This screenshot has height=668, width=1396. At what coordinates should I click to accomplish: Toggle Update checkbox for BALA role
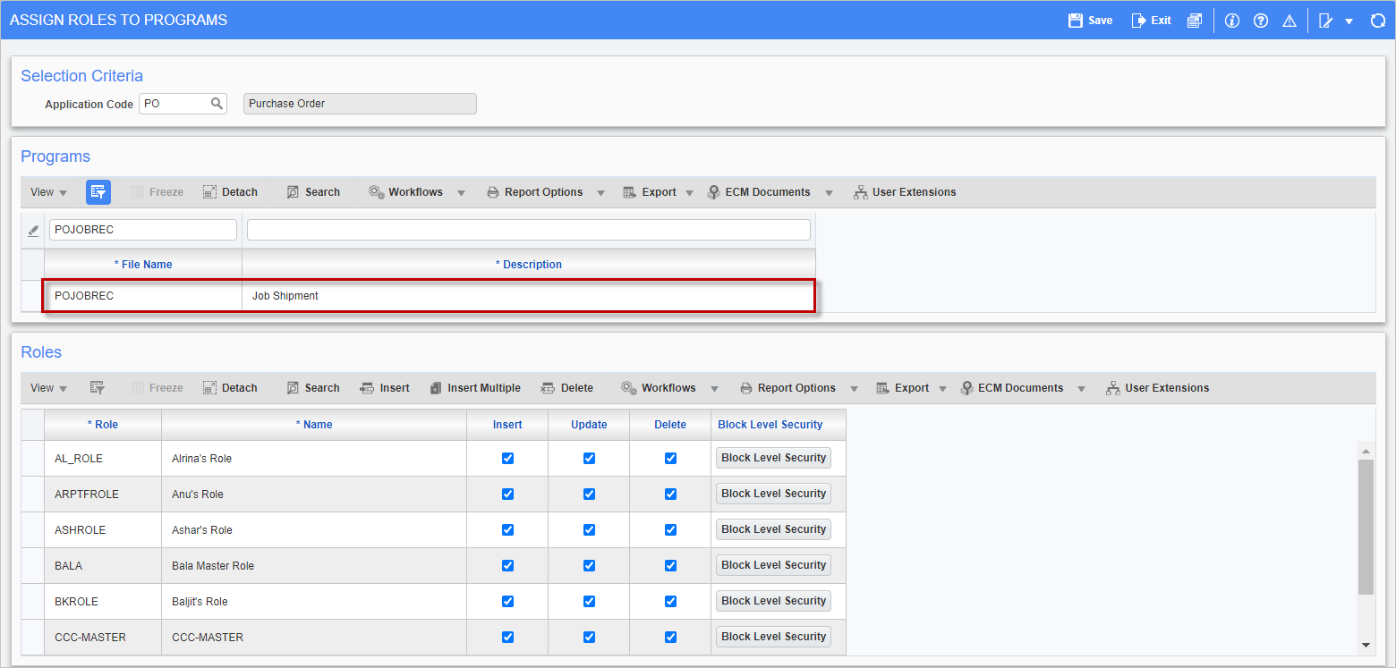[589, 565]
